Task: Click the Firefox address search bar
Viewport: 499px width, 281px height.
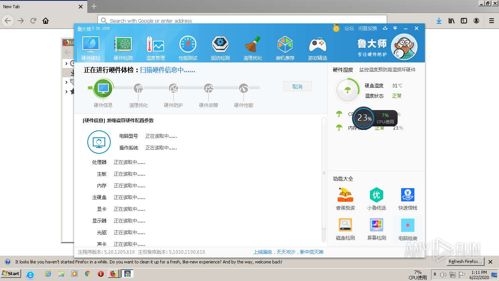Action: coord(242,21)
